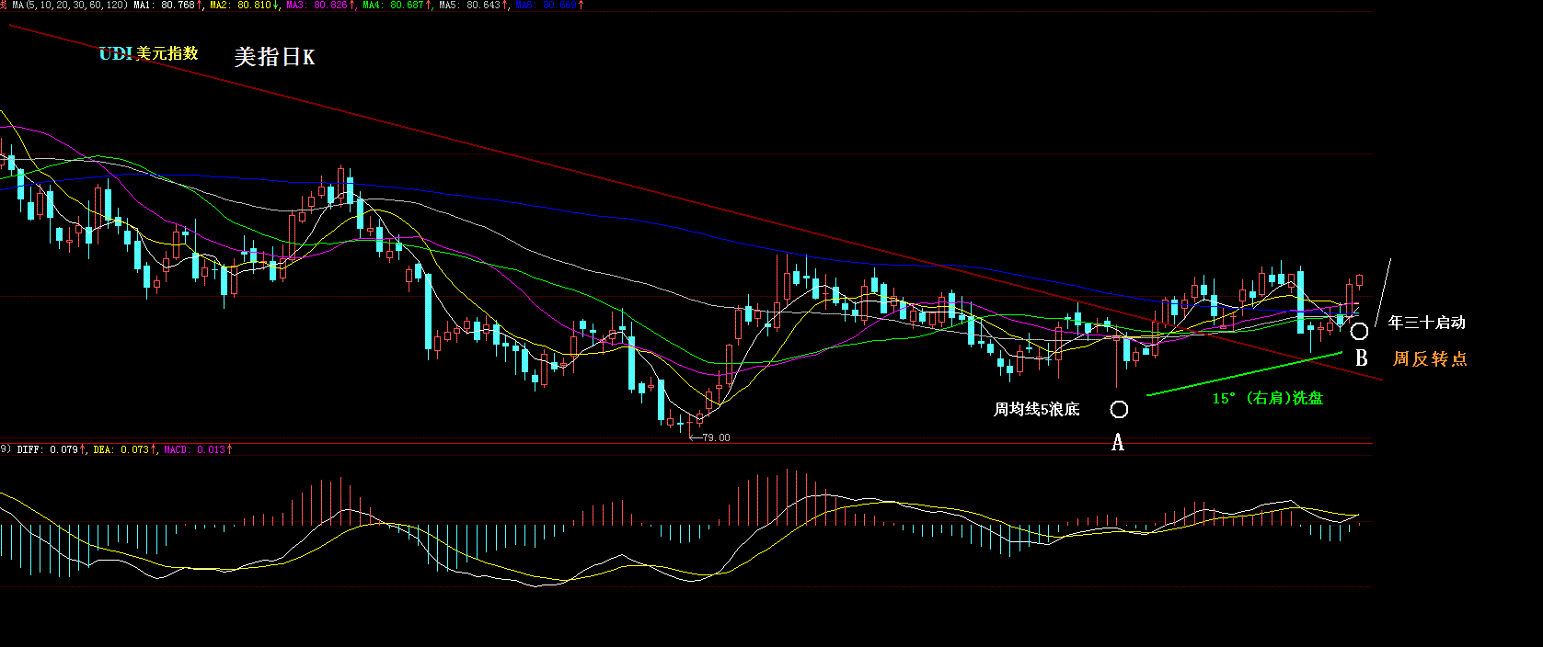Click the white circle marker above B
Viewport: 1543px width, 647px height.
(1359, 332)
